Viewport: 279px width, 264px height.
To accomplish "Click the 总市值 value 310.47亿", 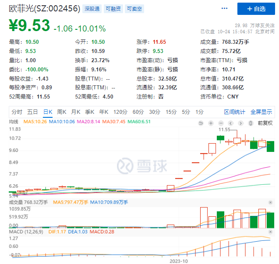I will pos(233,79).
